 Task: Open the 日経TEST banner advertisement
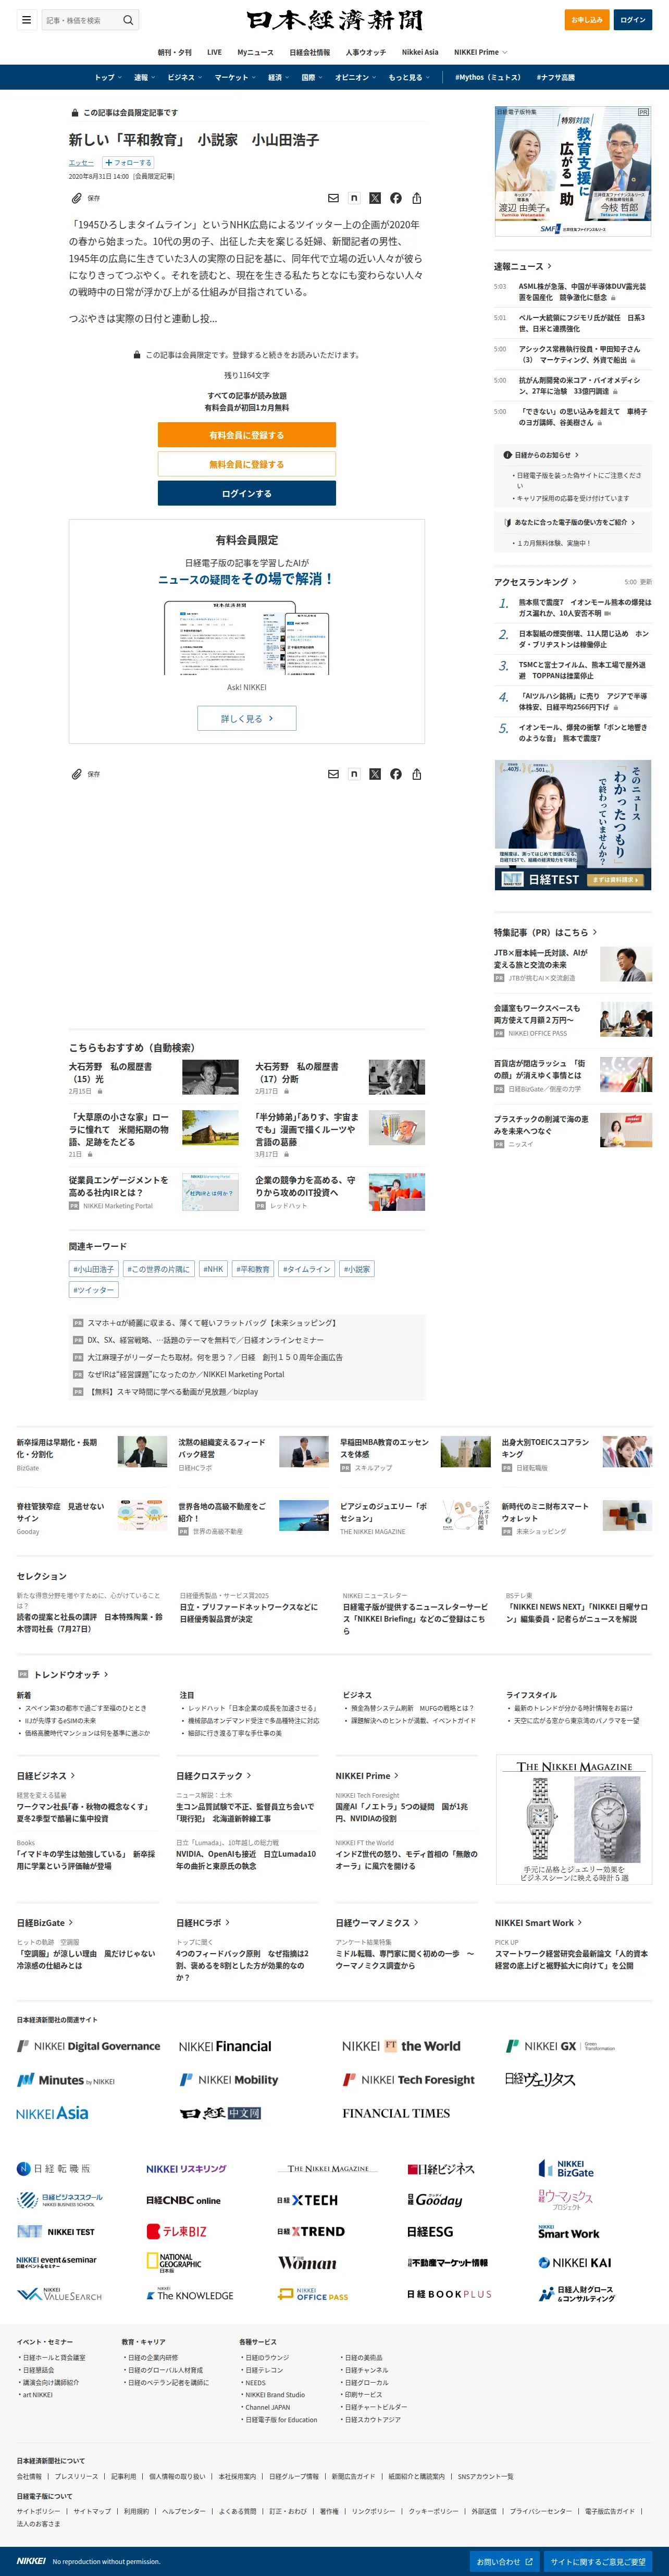click(573, 825)
